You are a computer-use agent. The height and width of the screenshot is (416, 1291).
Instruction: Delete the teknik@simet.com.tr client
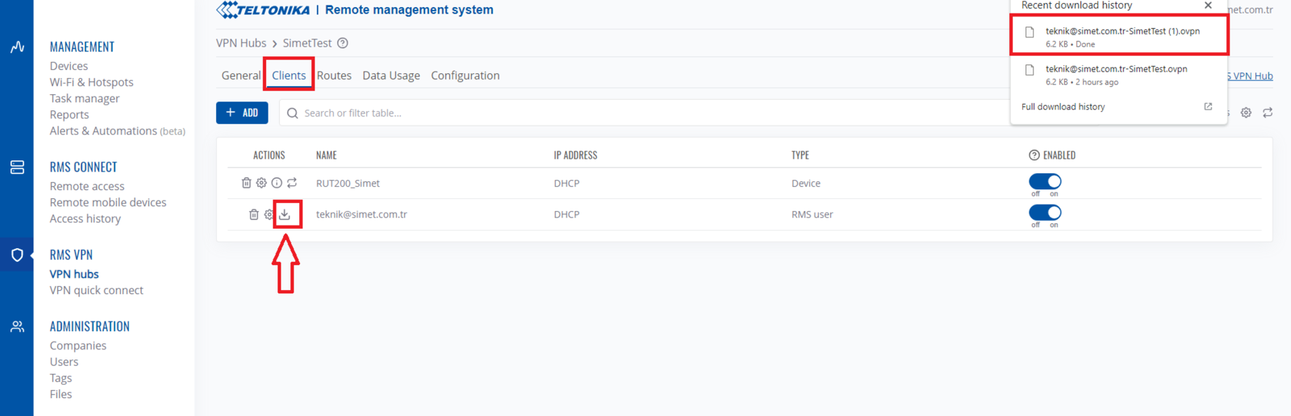(253, 214)
